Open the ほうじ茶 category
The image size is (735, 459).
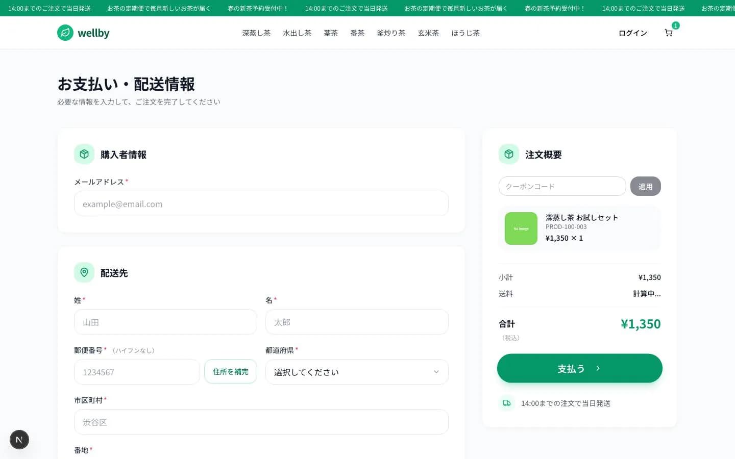click(465, 33)
